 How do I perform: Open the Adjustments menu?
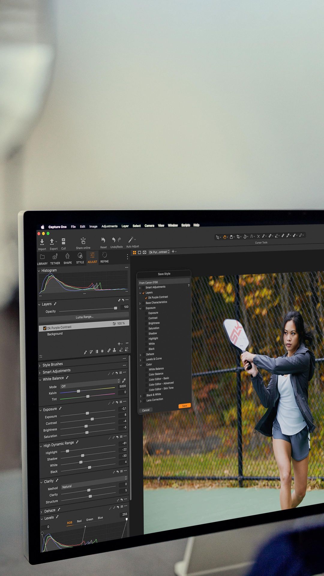click(109, 226)
